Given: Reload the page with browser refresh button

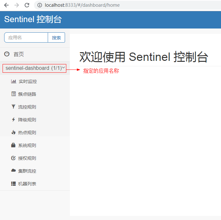Looking at the screenshot, I should pyautogui.click(x=27, y=5).
